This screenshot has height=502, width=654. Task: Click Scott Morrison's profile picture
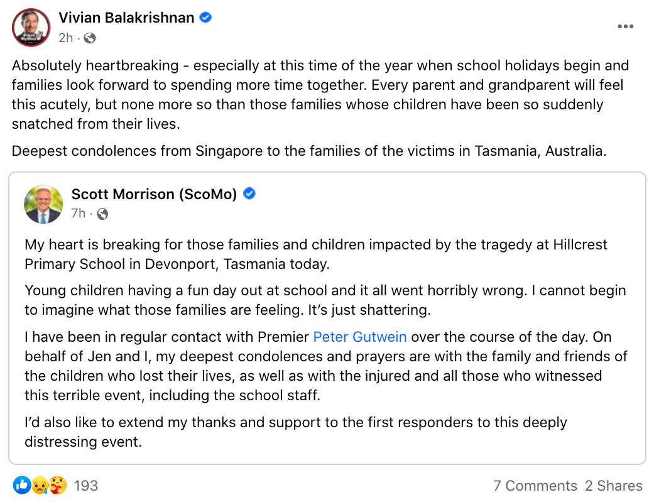pos(43,204)
